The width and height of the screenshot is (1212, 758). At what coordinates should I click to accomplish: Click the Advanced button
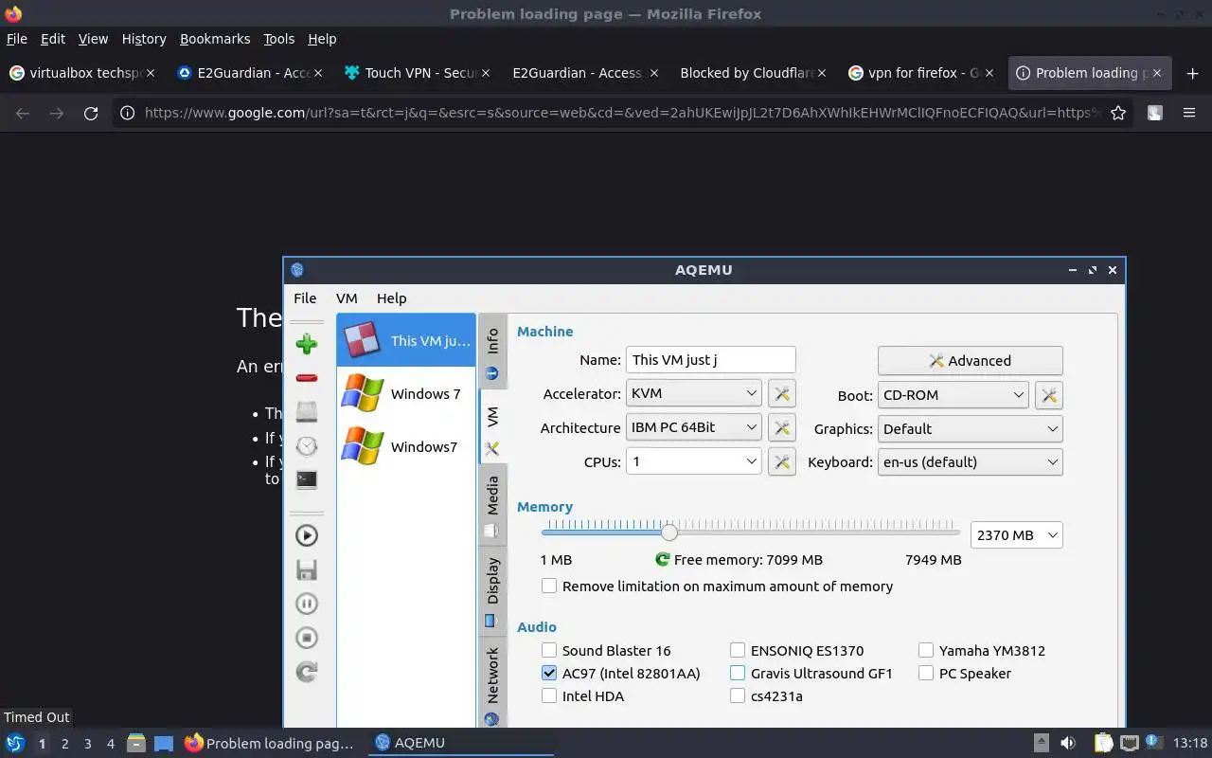coord(970,360)
